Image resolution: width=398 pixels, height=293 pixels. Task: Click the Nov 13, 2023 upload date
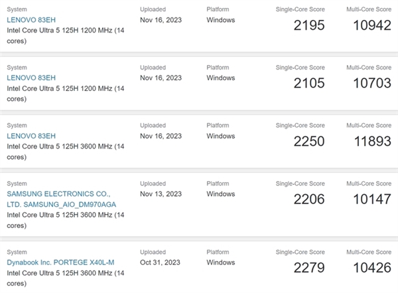[x=161, y=194]
